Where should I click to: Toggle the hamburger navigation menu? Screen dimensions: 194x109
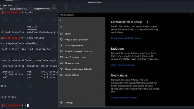coord(61,27)
